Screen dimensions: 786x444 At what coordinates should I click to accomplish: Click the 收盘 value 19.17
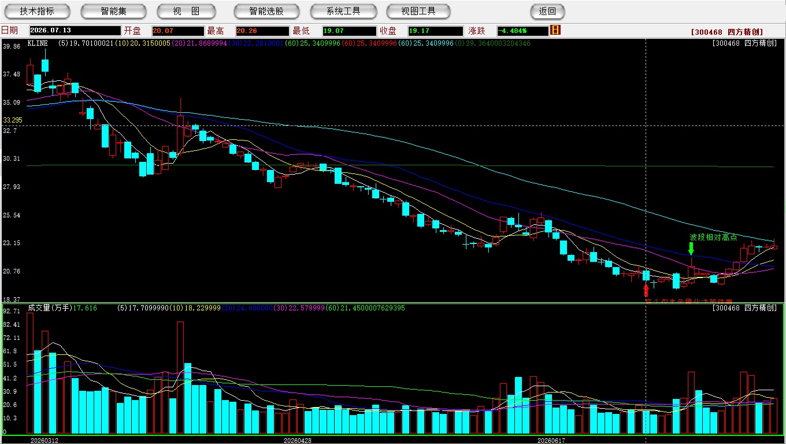435,31
